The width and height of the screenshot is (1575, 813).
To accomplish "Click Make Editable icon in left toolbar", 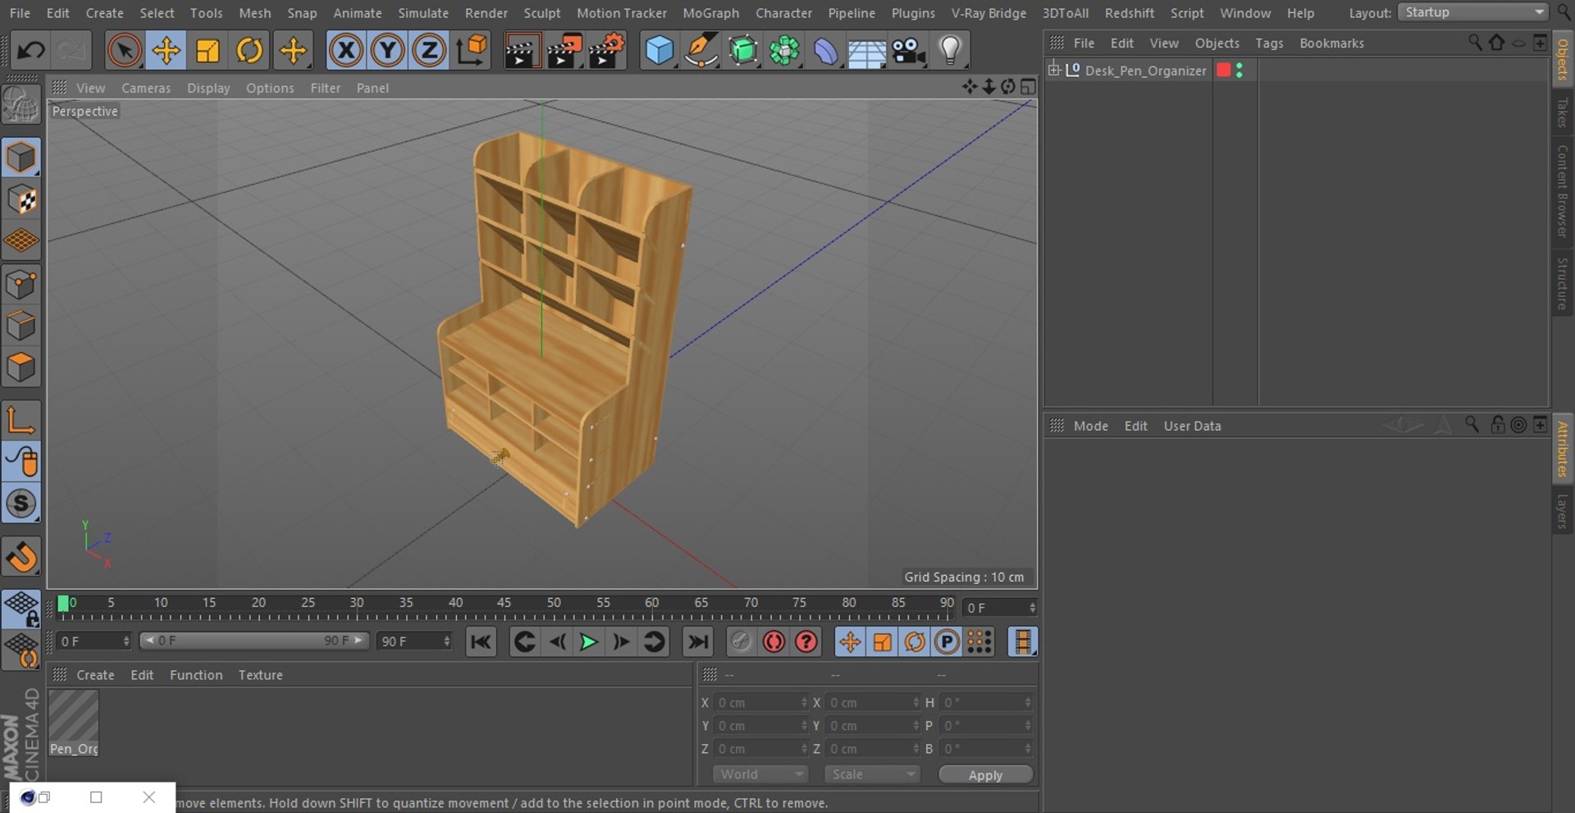I will (21, 105).
